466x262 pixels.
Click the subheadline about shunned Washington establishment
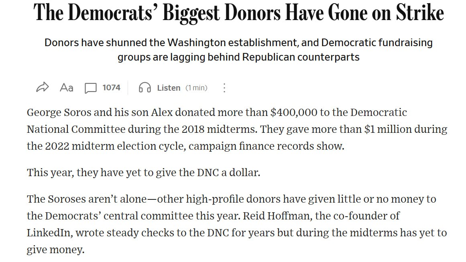pyautogui.click(x=239, y=50)
